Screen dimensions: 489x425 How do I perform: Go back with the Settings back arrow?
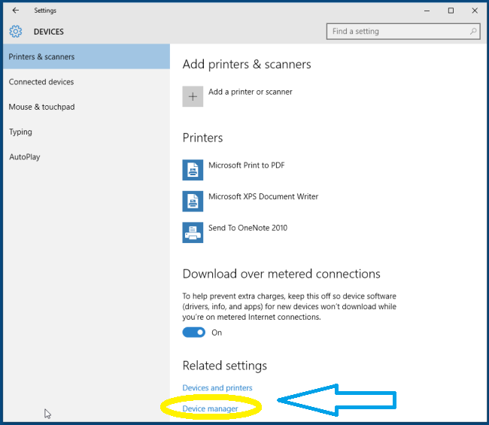pyautogui.click(x=15, y=11)
